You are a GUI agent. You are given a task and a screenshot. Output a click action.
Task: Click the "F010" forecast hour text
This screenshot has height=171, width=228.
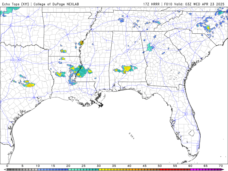pos(168,4)
